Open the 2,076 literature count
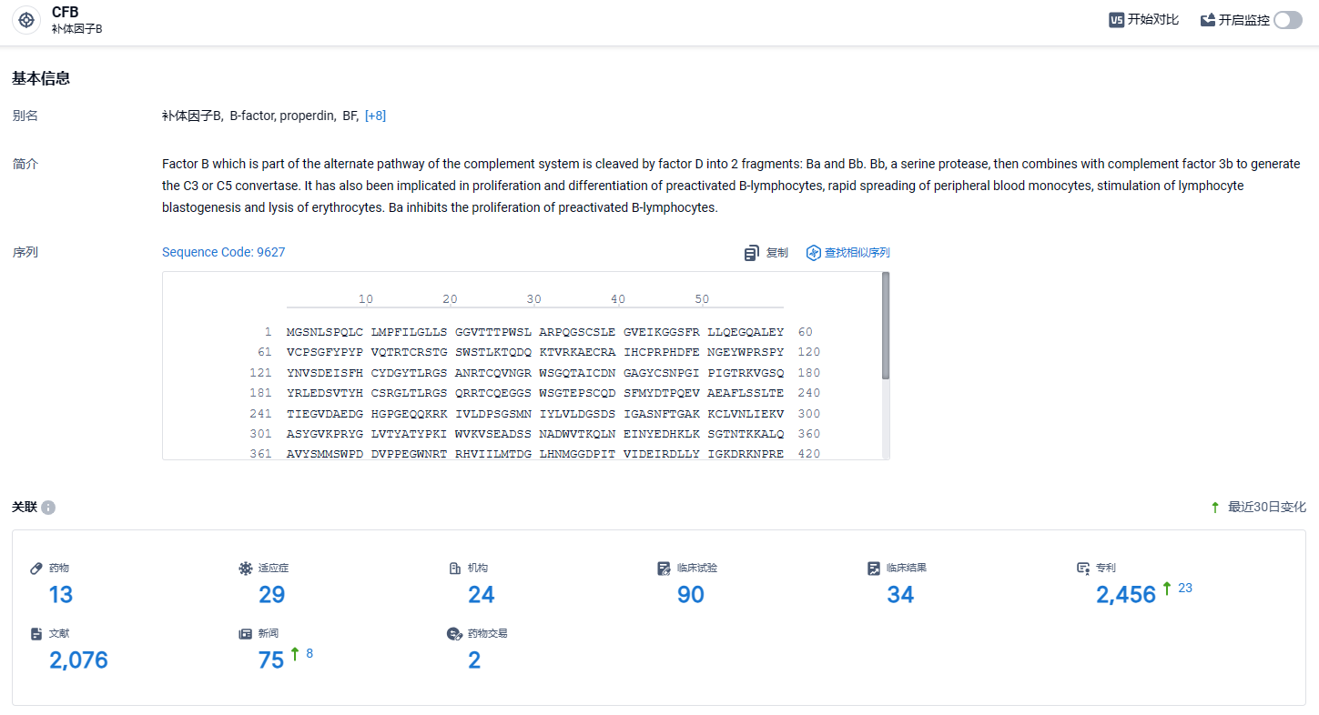 78,660
